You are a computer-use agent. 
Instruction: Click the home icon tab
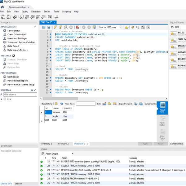pyautogui.click(x=2, y=7)
